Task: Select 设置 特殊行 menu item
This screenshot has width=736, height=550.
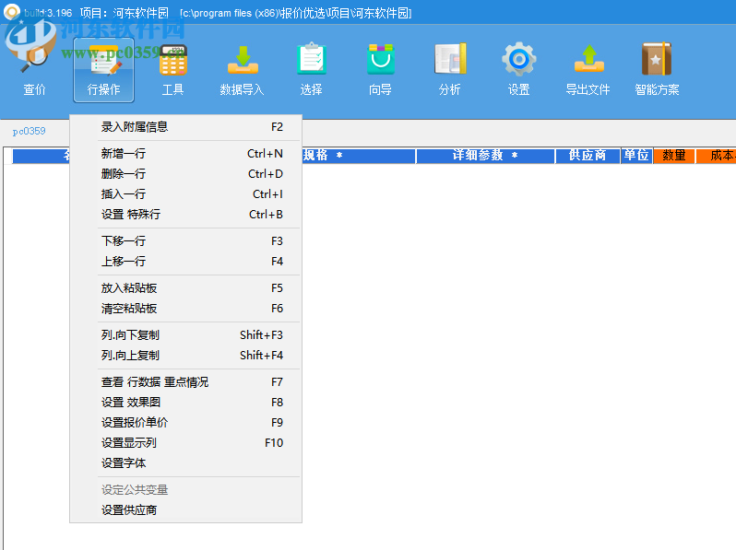Action: tap(186, 215)
